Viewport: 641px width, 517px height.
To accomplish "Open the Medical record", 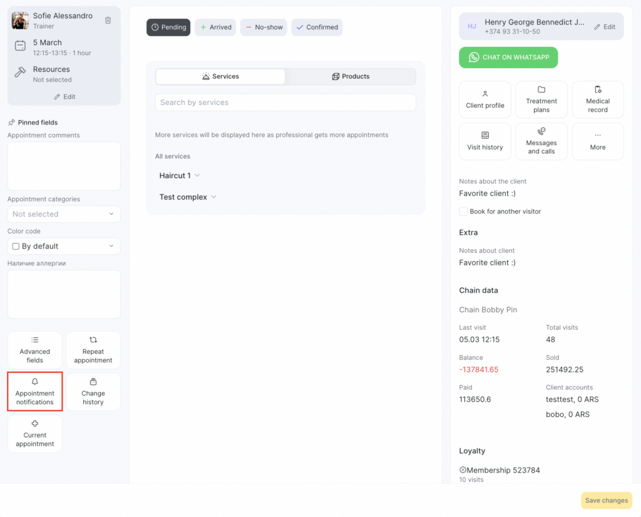I will point(598,100).
